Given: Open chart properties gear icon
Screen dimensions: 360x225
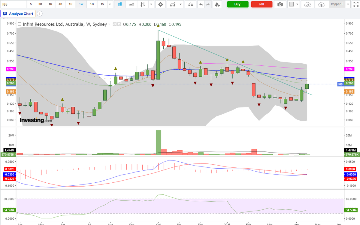Looking at the screenshot, I should 161,4.
